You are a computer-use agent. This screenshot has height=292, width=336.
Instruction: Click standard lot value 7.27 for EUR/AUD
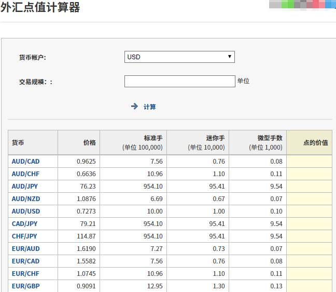point(157,249)
